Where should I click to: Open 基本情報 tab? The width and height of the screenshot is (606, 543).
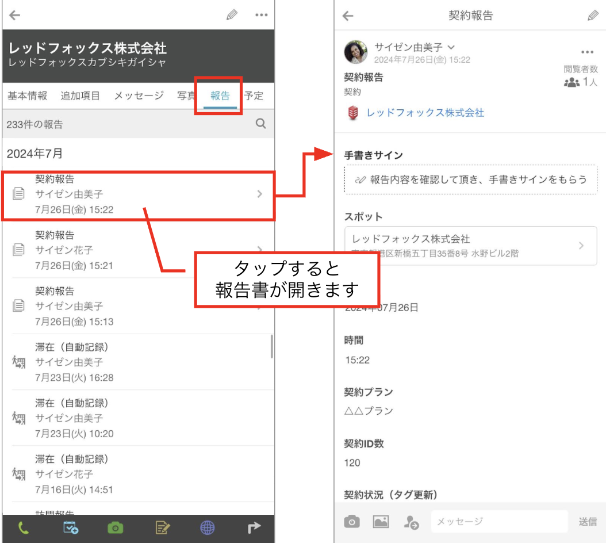[x=28, y=95]
